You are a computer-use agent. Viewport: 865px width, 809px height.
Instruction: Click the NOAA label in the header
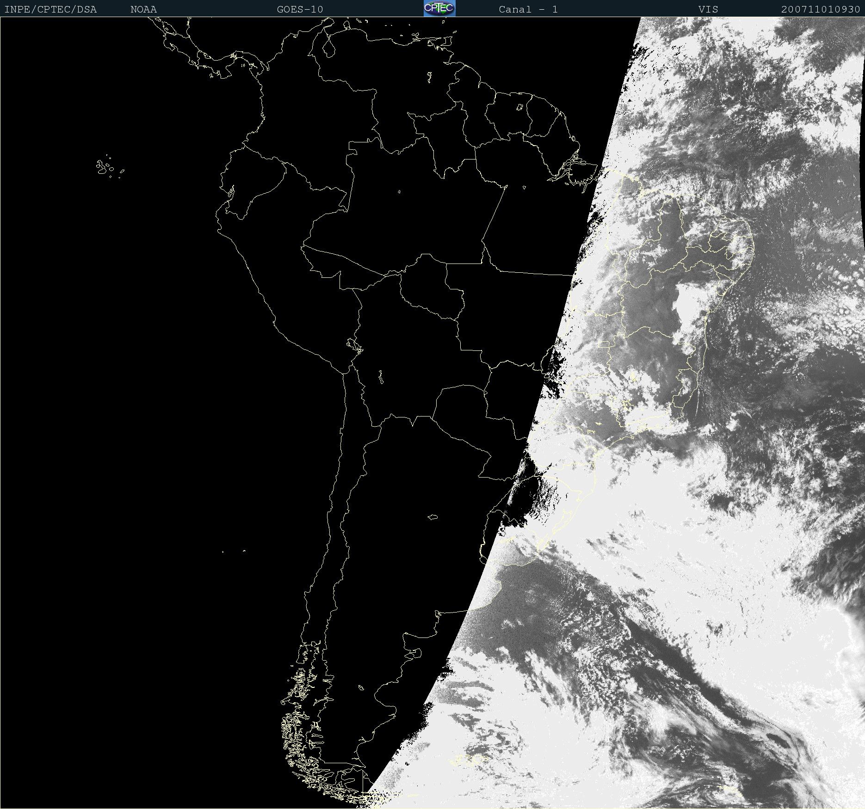click(143, 9)
